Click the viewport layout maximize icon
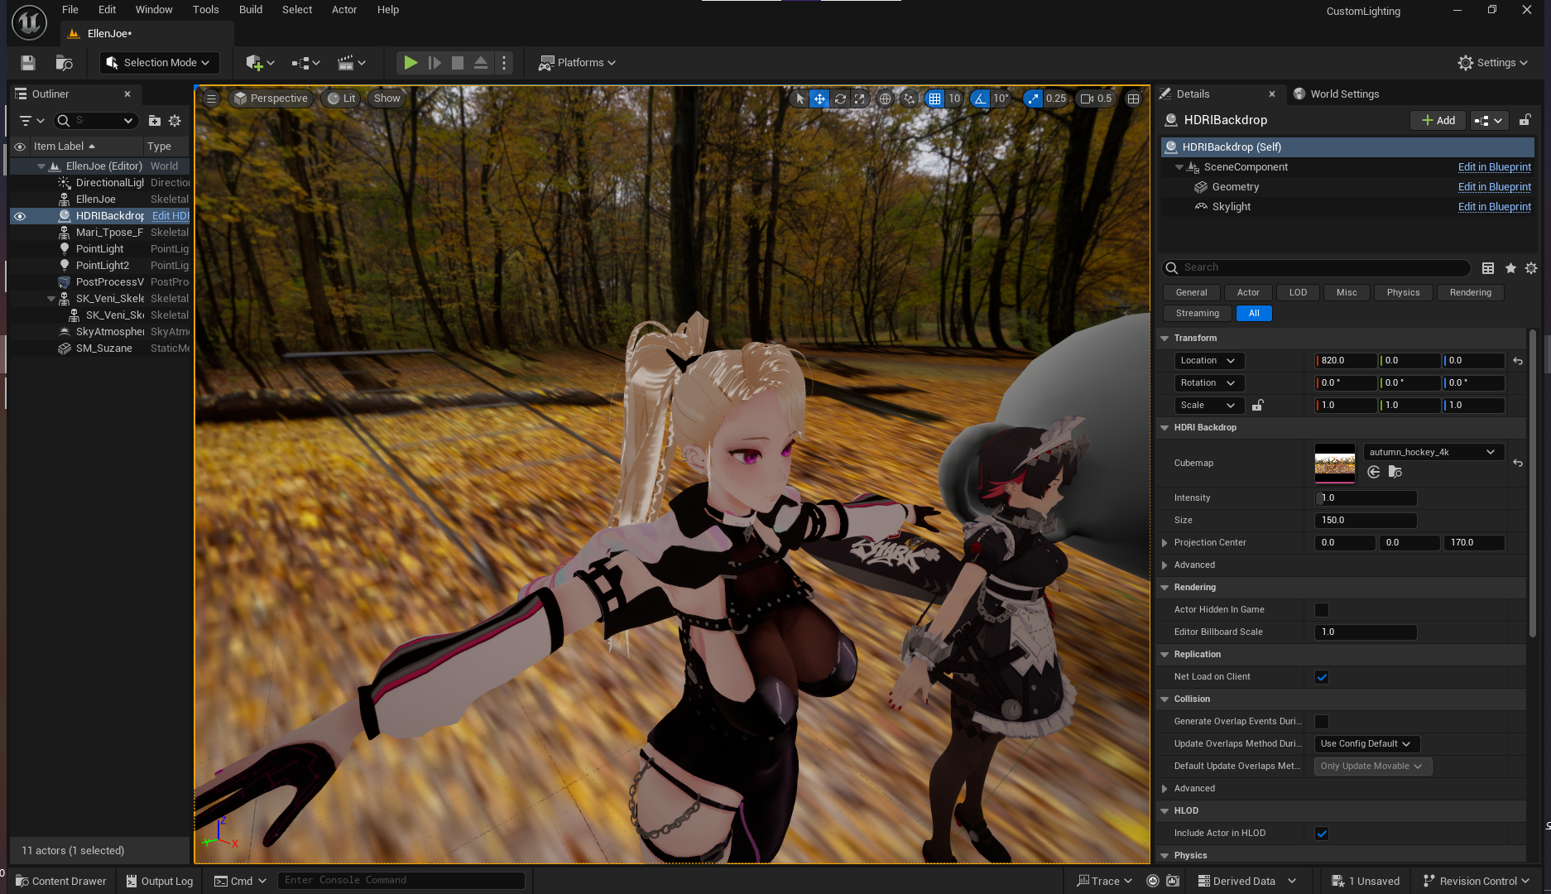The width and height of the screenshot is (1551, 894). point(1133,99)
